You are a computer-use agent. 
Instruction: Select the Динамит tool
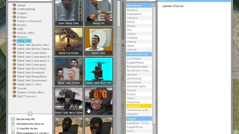pos(139,74)
